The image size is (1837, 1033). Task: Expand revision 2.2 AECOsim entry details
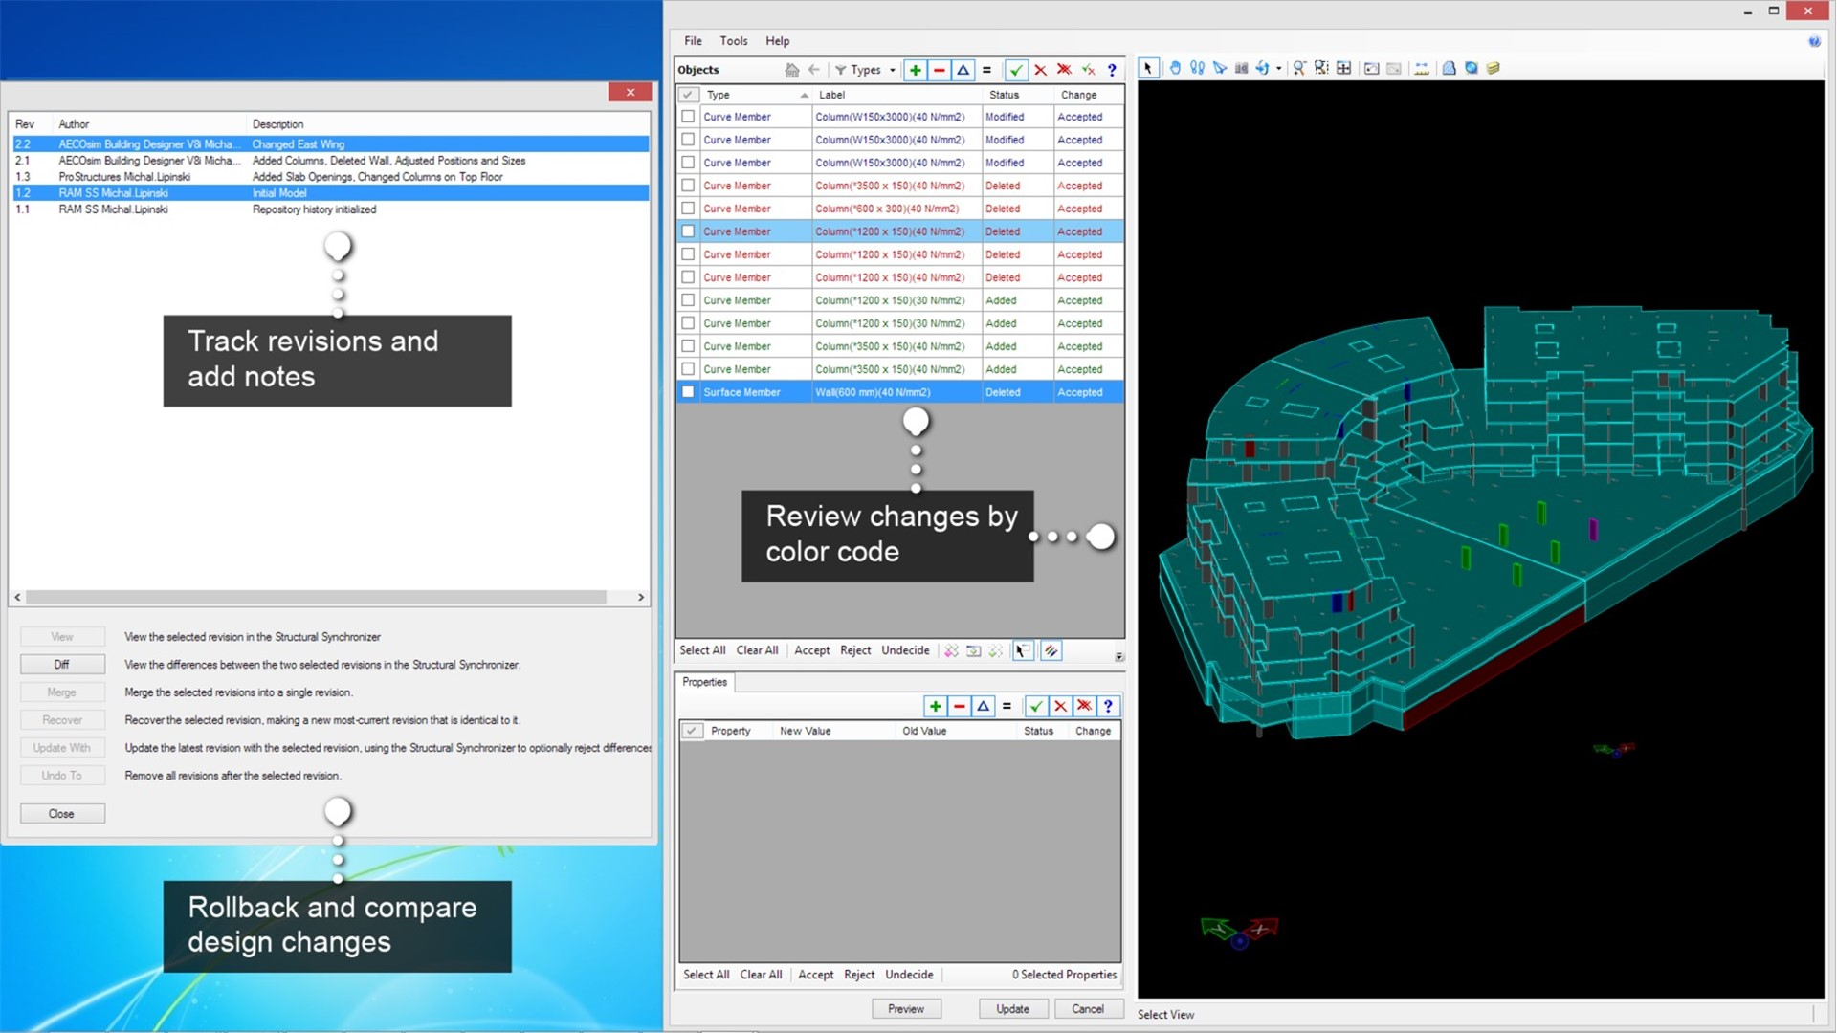click(328, 143)
